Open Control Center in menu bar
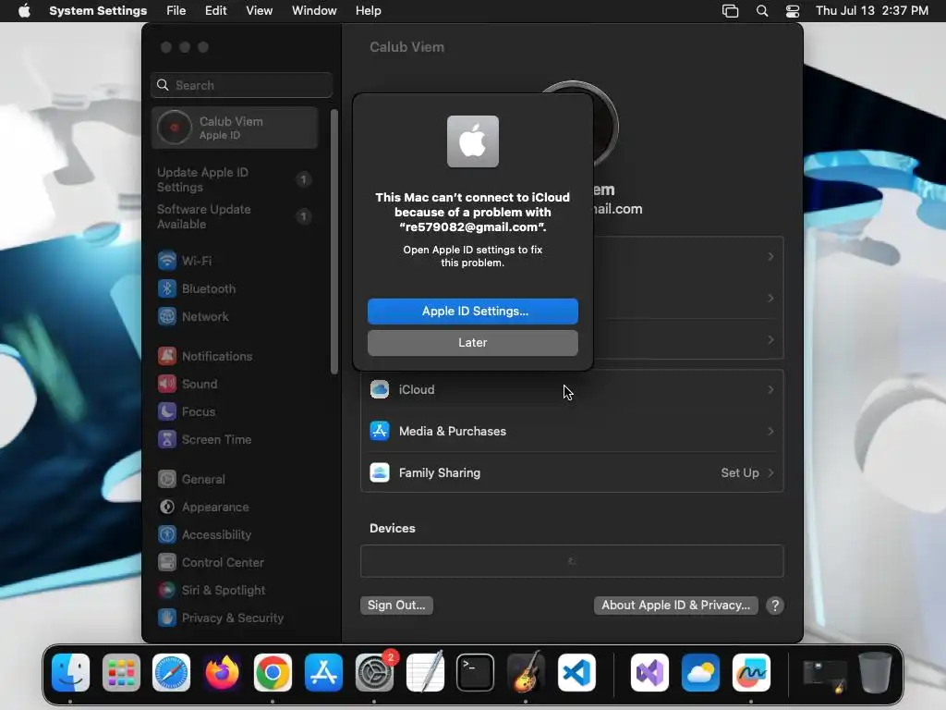Viewport: 946px width, 710px height. pyautogui.click(x=793, y=11)
